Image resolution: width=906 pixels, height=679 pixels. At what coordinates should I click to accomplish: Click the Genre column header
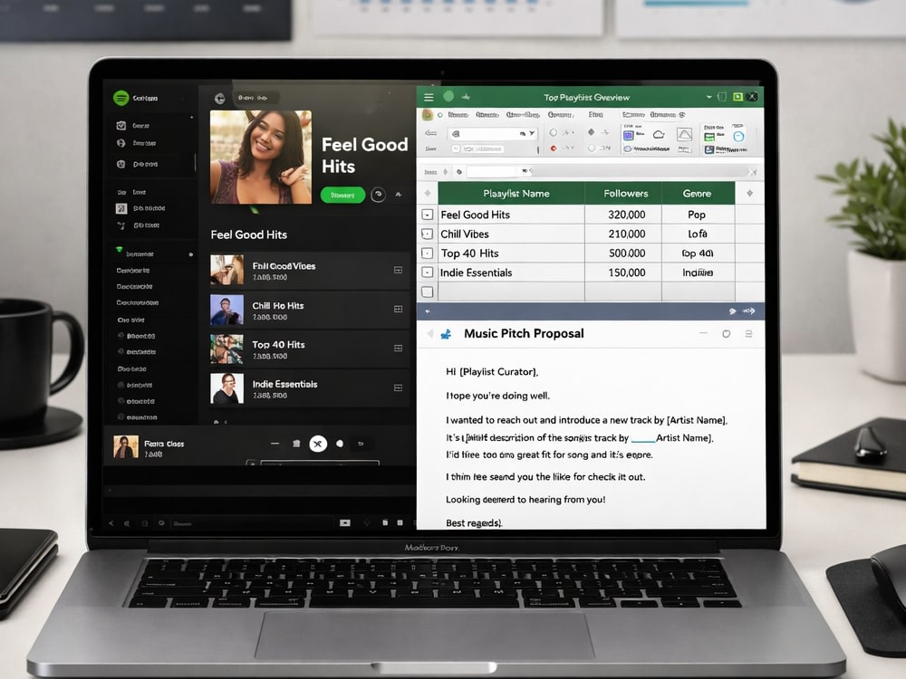[698, 193]
